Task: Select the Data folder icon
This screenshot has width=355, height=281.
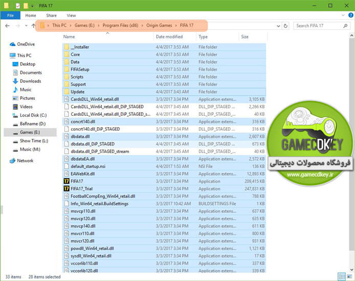Action: 66,62
